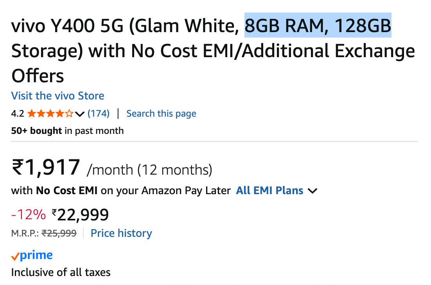
Task: Click the 4.2 rating number
Action: click(18, 114)
